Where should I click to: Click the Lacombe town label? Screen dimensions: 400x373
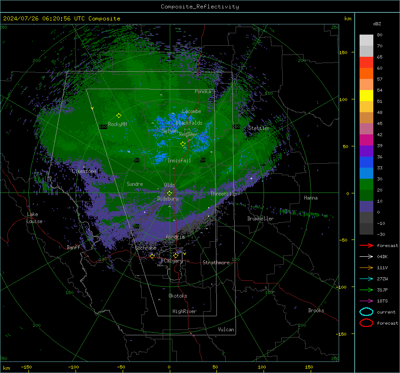(192, 111)
